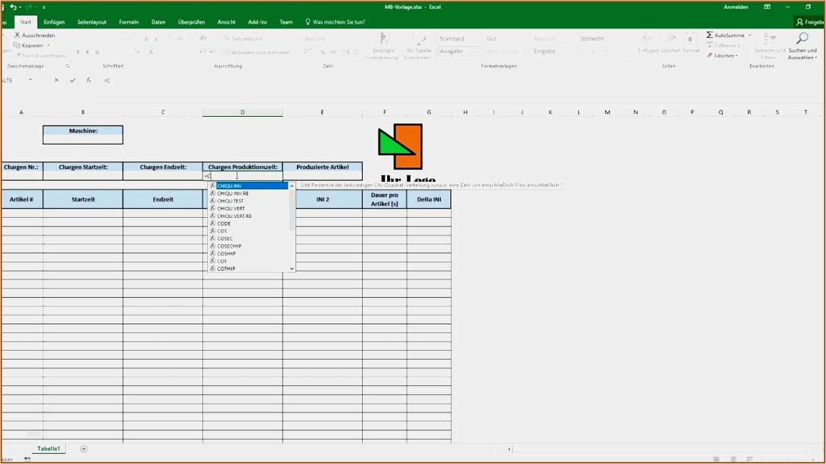Click the Undo arrow in quick access toolbar
Screen dimensions: 826x464
[x=12, y=7]
